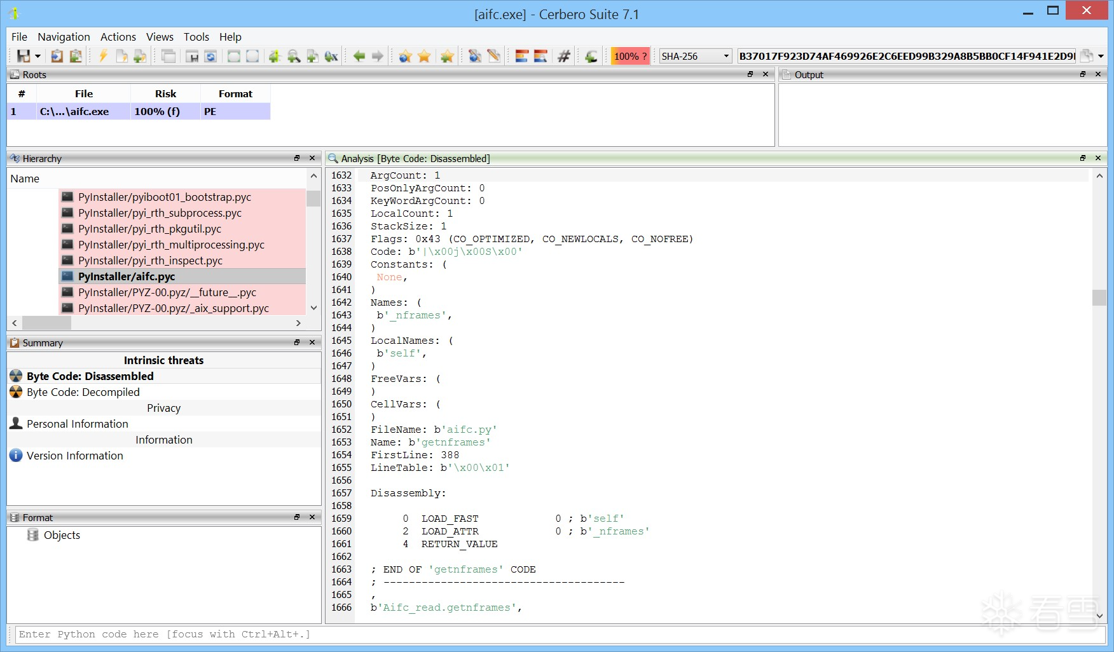This screenshot has width=1114, height=652.
Task: Click the magnifier search icon in toolbar
Action: [x=294, y=57]
